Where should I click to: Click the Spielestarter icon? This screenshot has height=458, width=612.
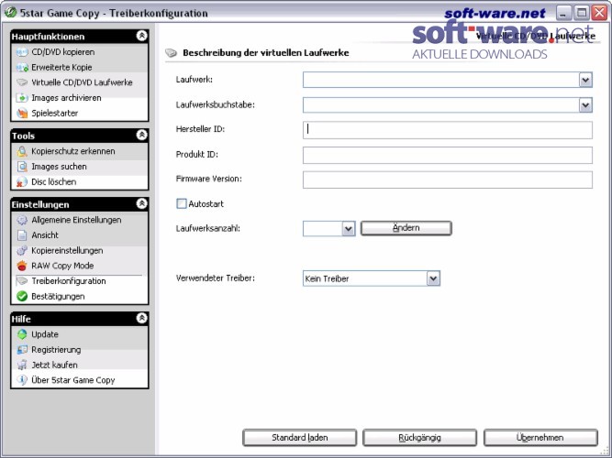point(22,113)
